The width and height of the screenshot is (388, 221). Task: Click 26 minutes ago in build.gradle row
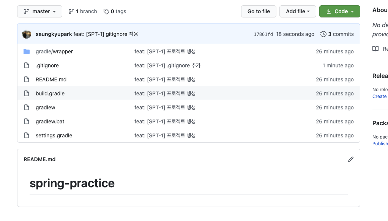(x=335, y=93)
